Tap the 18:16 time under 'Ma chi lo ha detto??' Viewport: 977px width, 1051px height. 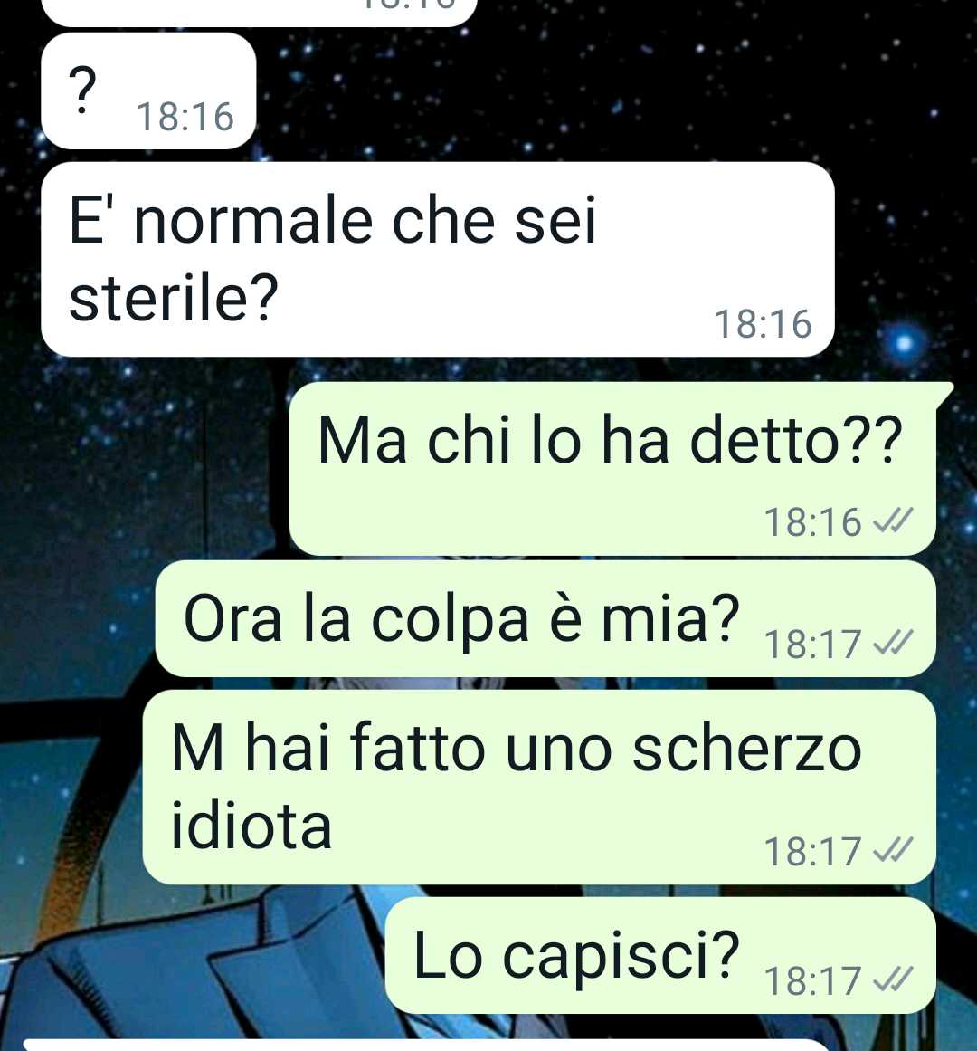click(x=812, y=521)
